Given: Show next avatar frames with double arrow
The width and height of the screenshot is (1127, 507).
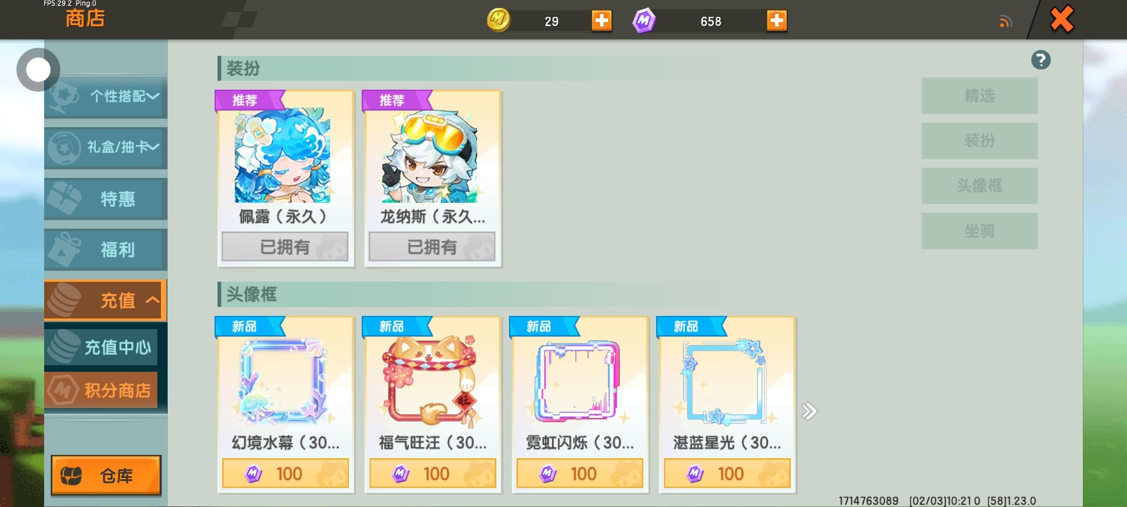Looking at the screenshot, I should 809,411.
